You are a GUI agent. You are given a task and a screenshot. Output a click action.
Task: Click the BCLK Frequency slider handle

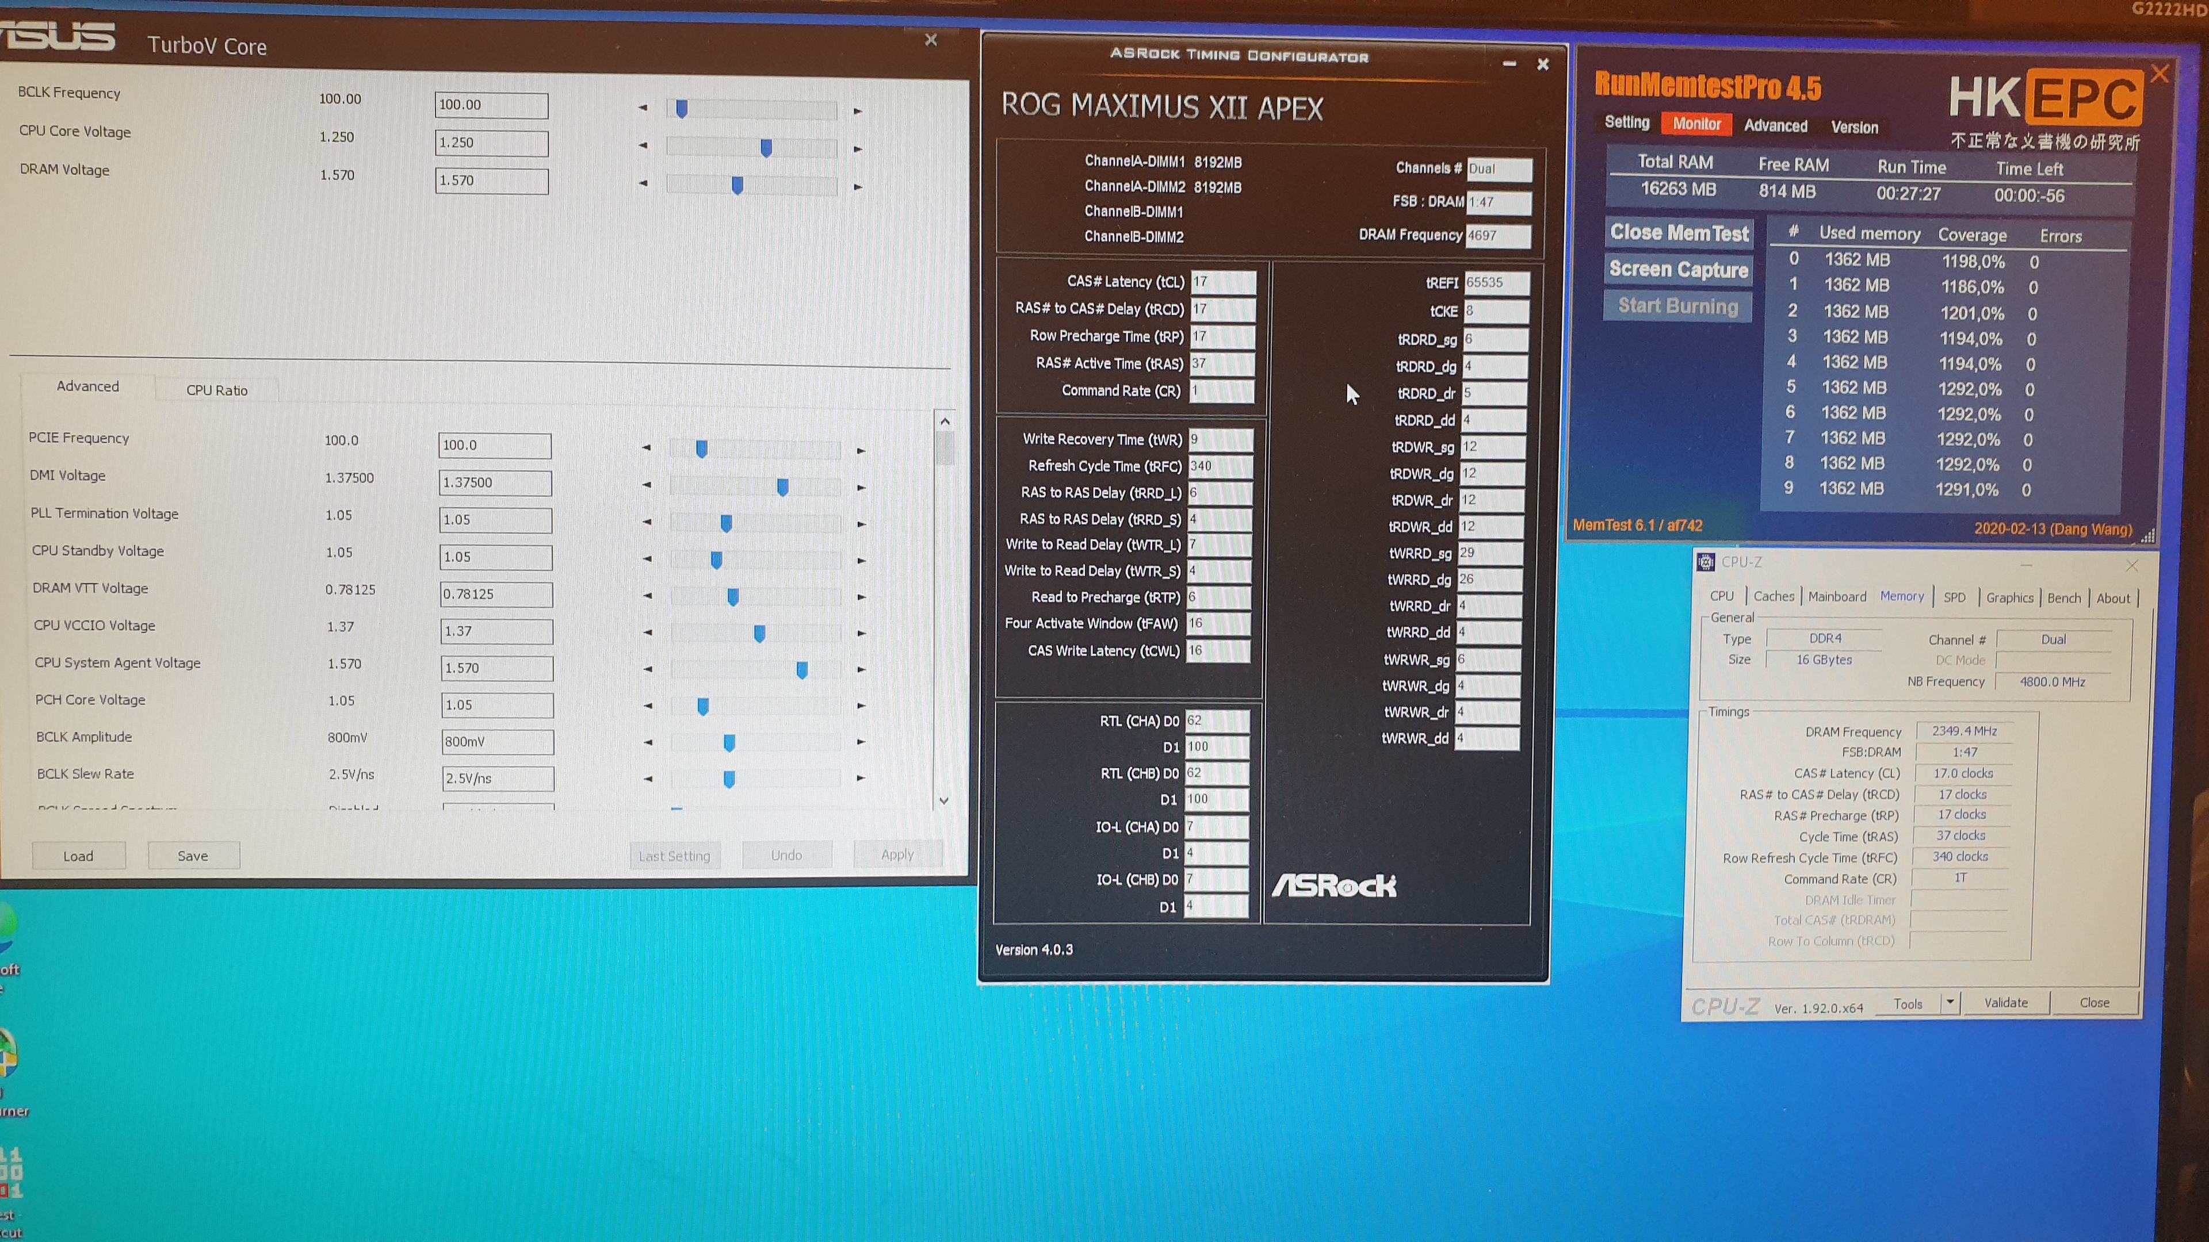click(x=682, y=109)
